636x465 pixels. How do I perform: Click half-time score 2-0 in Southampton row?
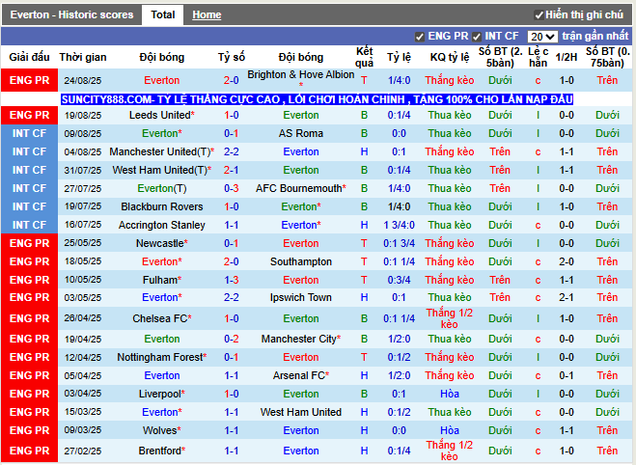click(x=567, y=261)
